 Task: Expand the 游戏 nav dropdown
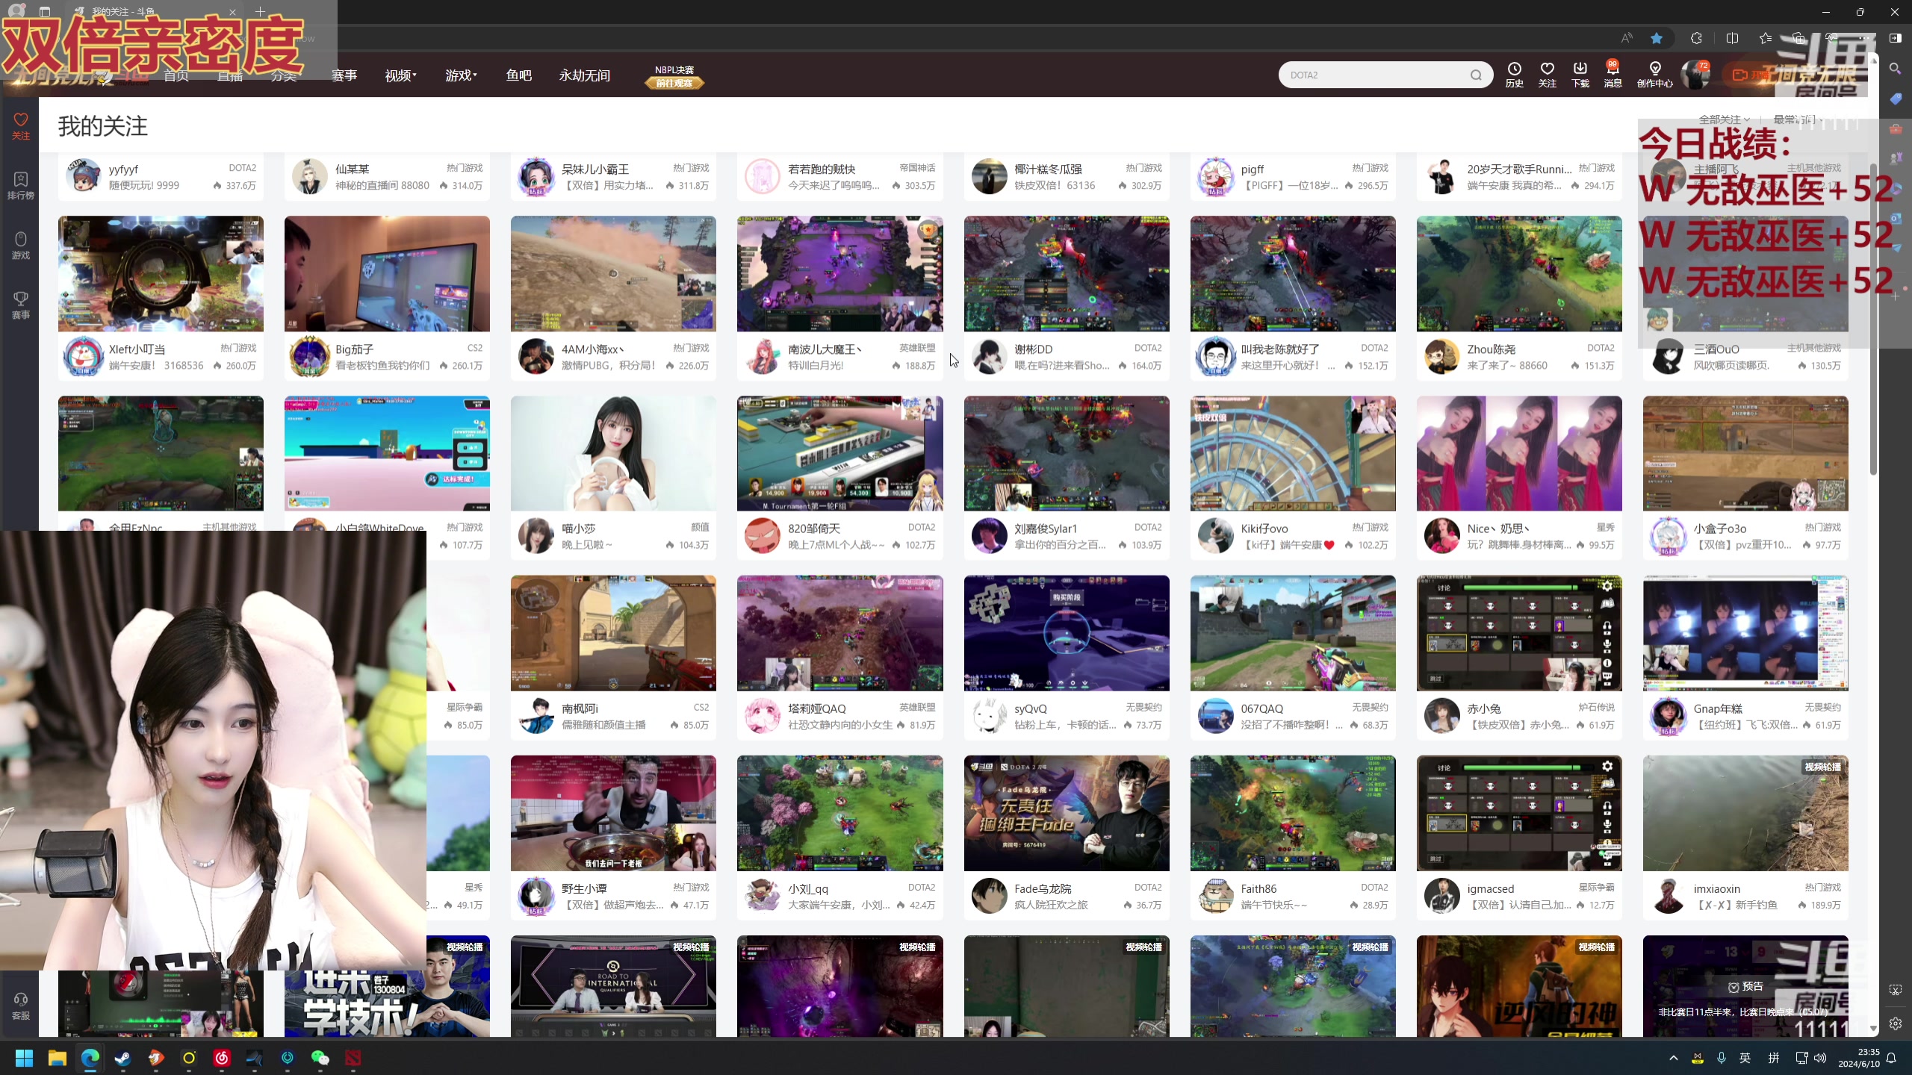pyautogui.click(x=460, y=75)
